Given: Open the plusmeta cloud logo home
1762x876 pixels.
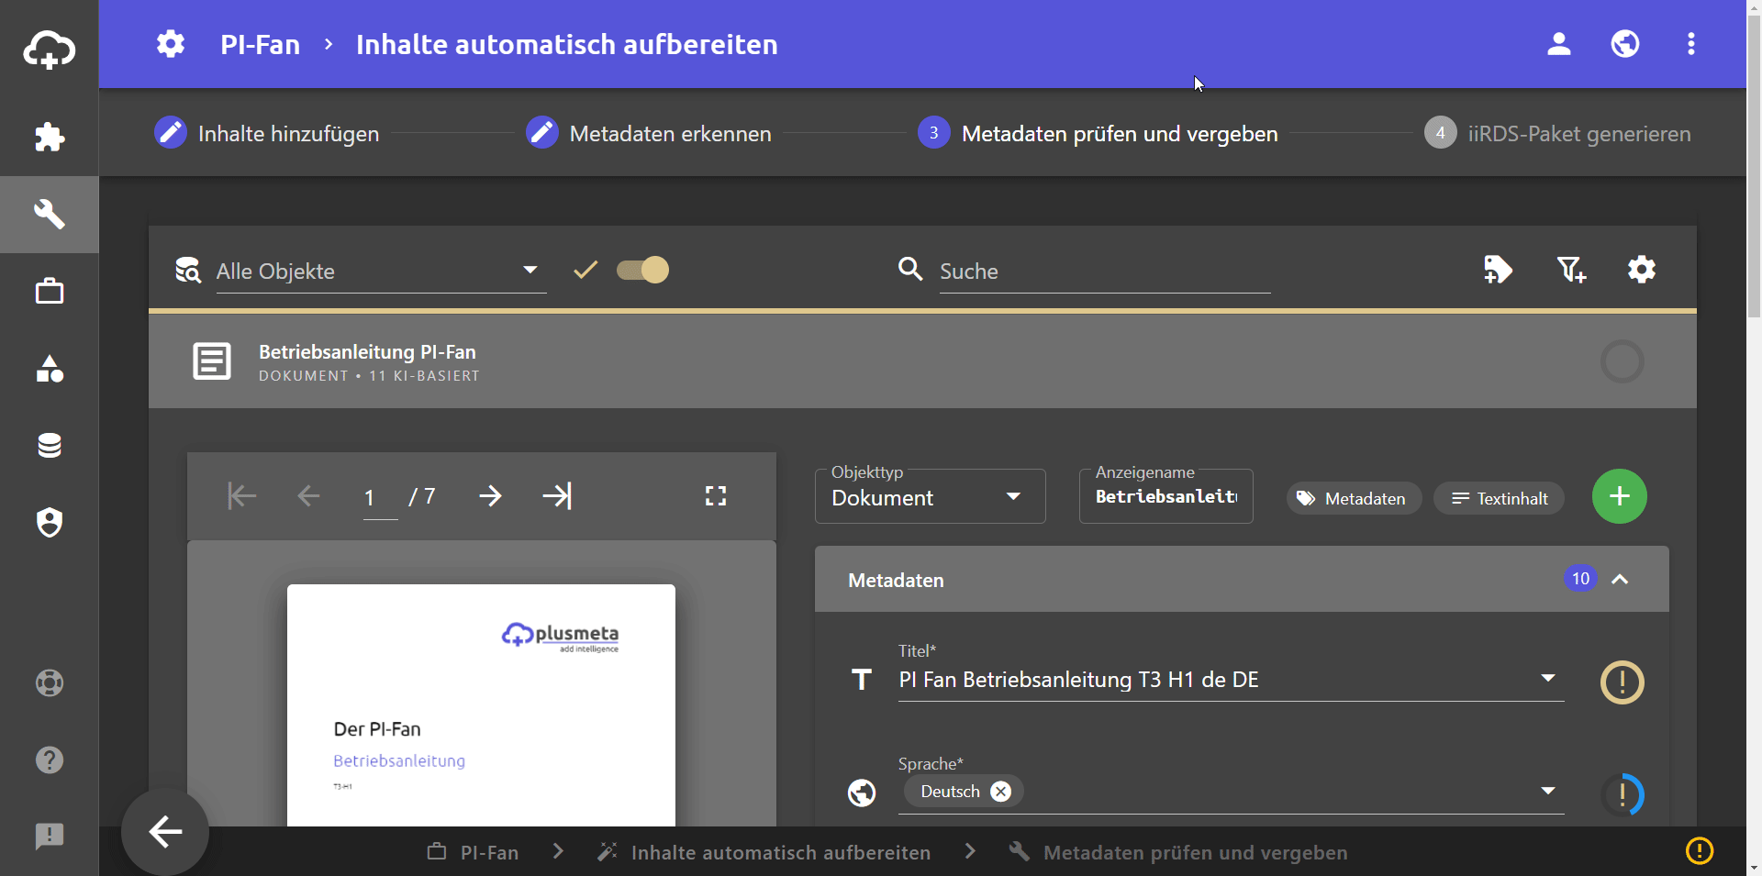Looking at the screenshot, I should [50, 49].
